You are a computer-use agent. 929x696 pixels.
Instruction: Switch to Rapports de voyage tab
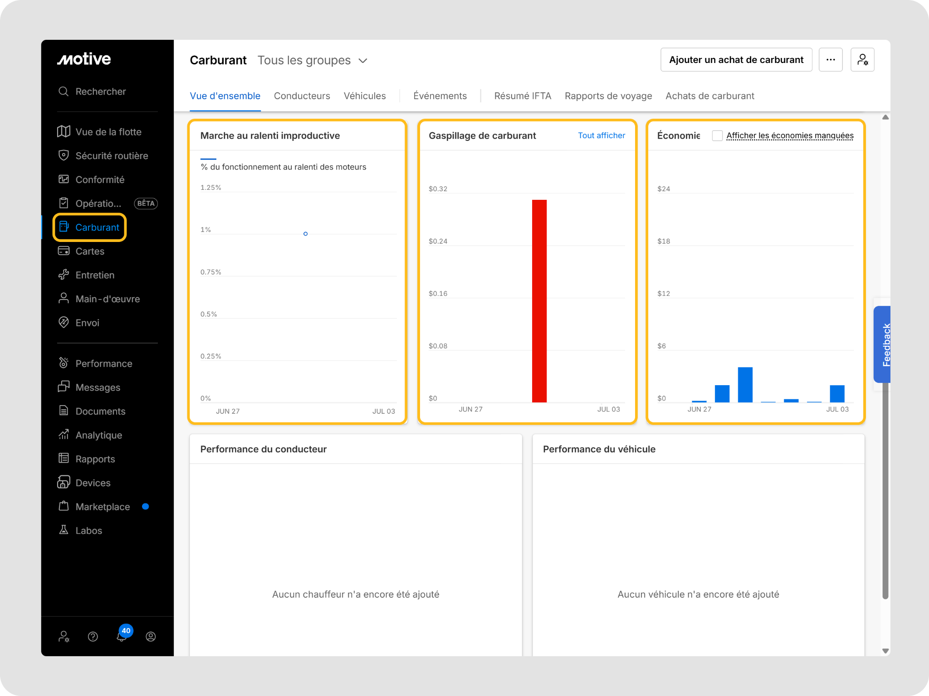[608, 96]
